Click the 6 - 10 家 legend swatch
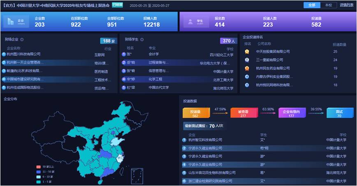 [38, 177]
